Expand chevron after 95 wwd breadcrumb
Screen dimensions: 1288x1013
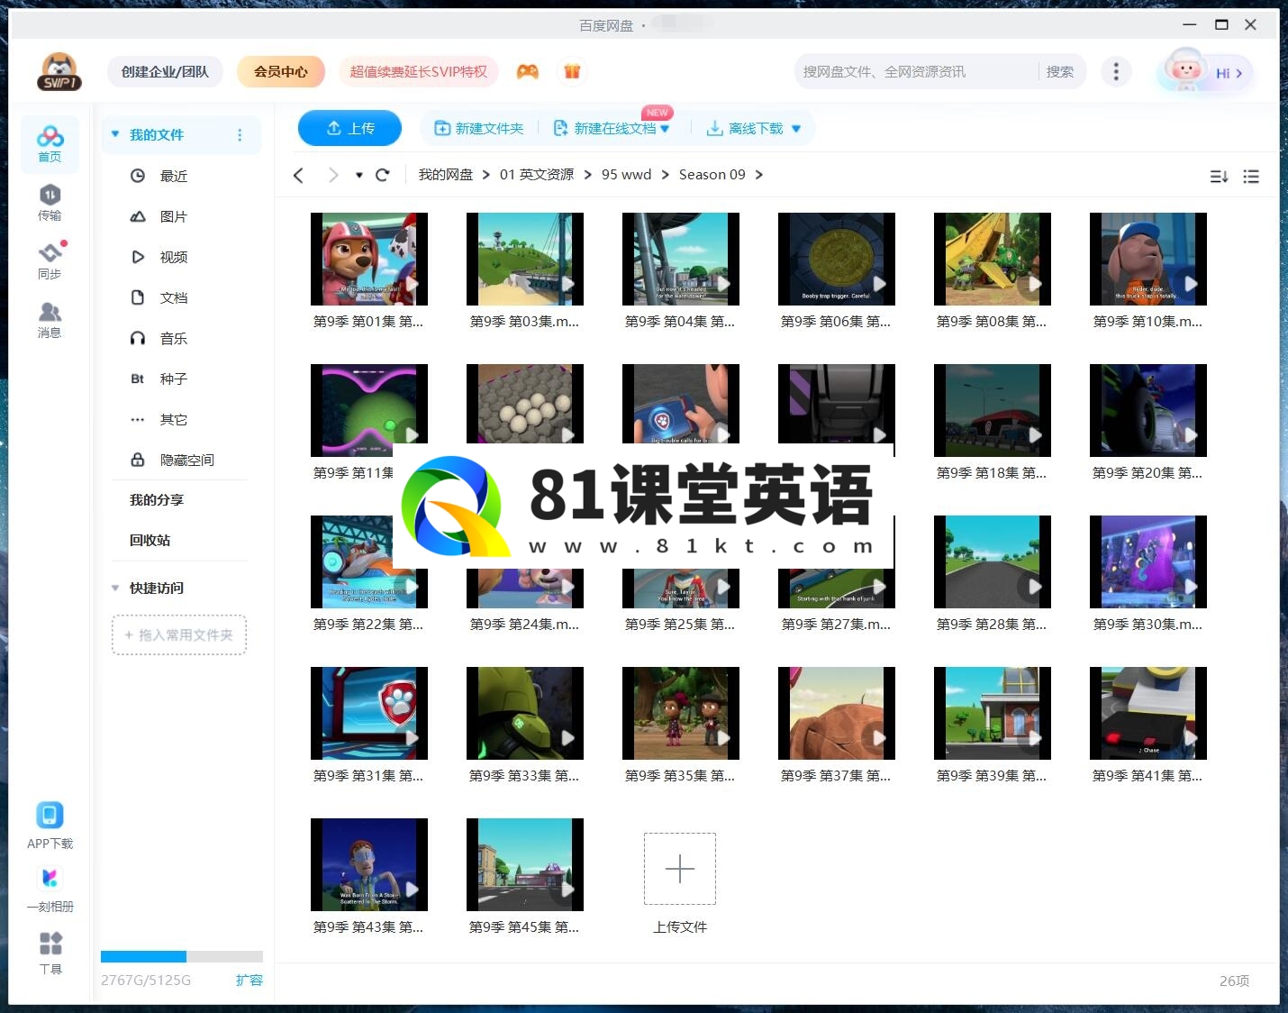coord(666,175)
